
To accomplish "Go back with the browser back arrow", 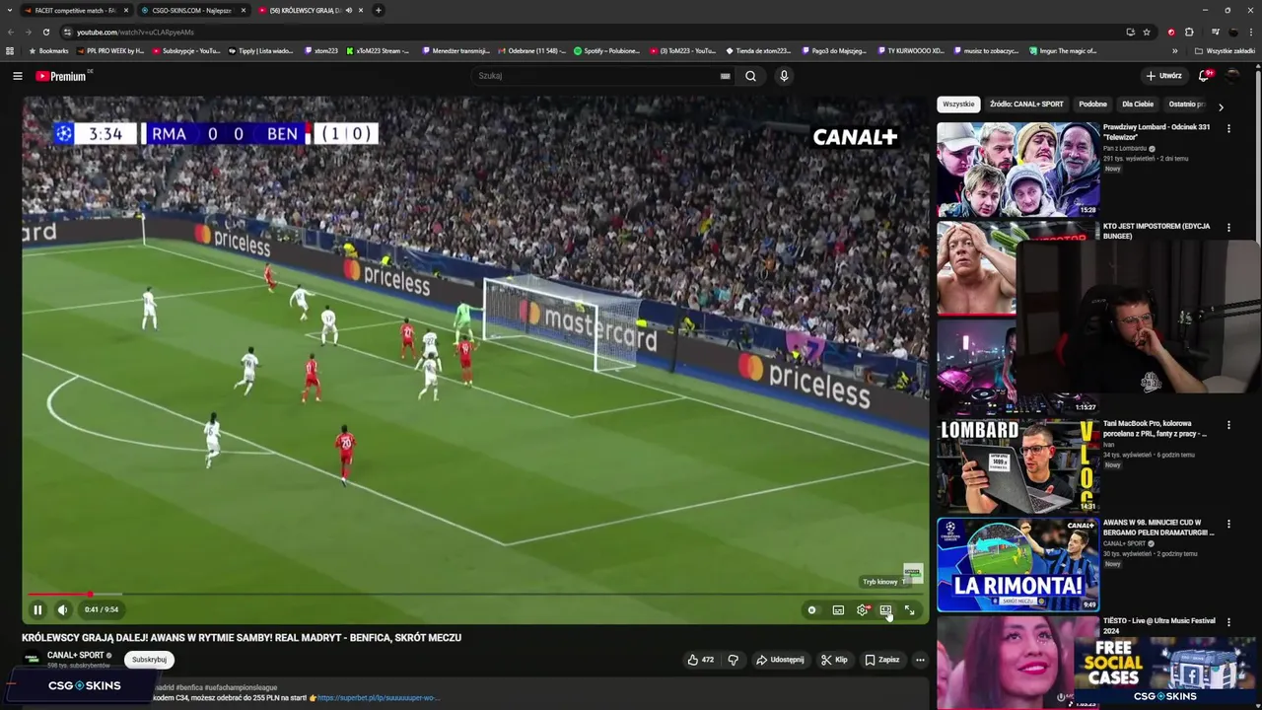I will tap(11, 32).
